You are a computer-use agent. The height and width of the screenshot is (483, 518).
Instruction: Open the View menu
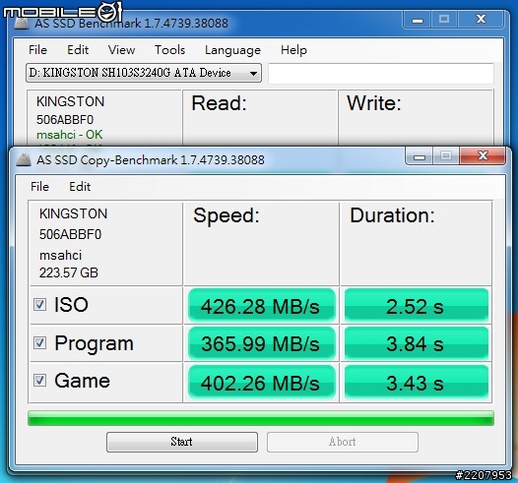tap(121, 50)
